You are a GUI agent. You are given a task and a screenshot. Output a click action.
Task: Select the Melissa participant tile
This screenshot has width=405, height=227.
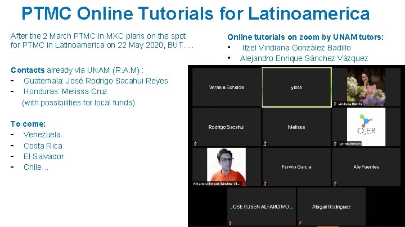click(x=296, y=127)
